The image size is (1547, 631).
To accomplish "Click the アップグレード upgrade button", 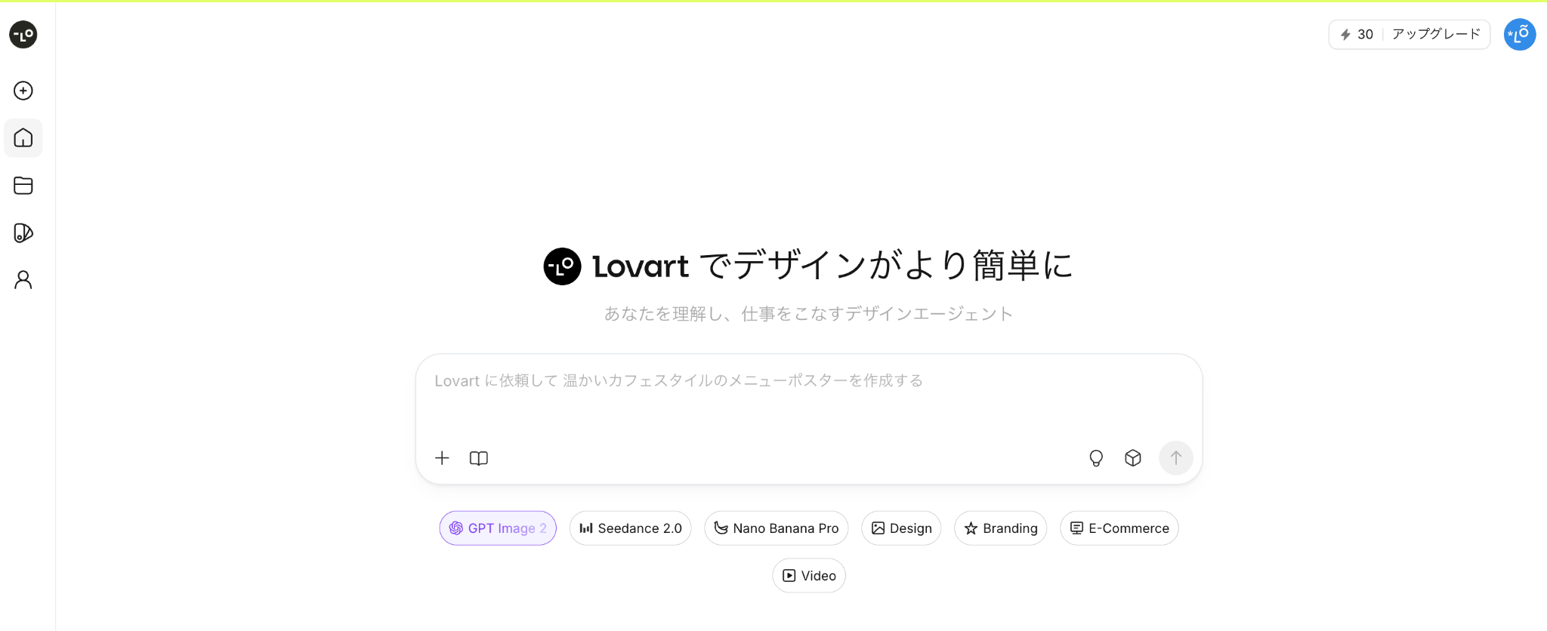I will tap(1436, 35).
